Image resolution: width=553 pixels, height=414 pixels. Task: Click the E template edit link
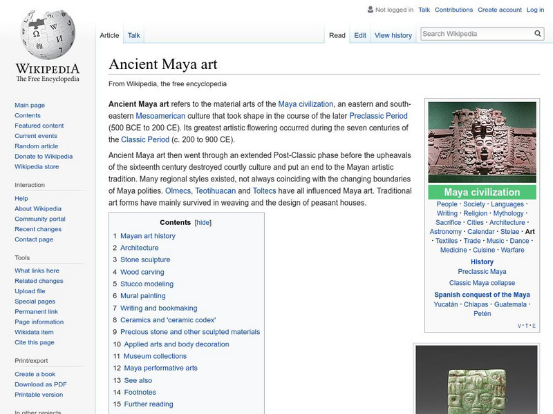(x=534, y=326)
